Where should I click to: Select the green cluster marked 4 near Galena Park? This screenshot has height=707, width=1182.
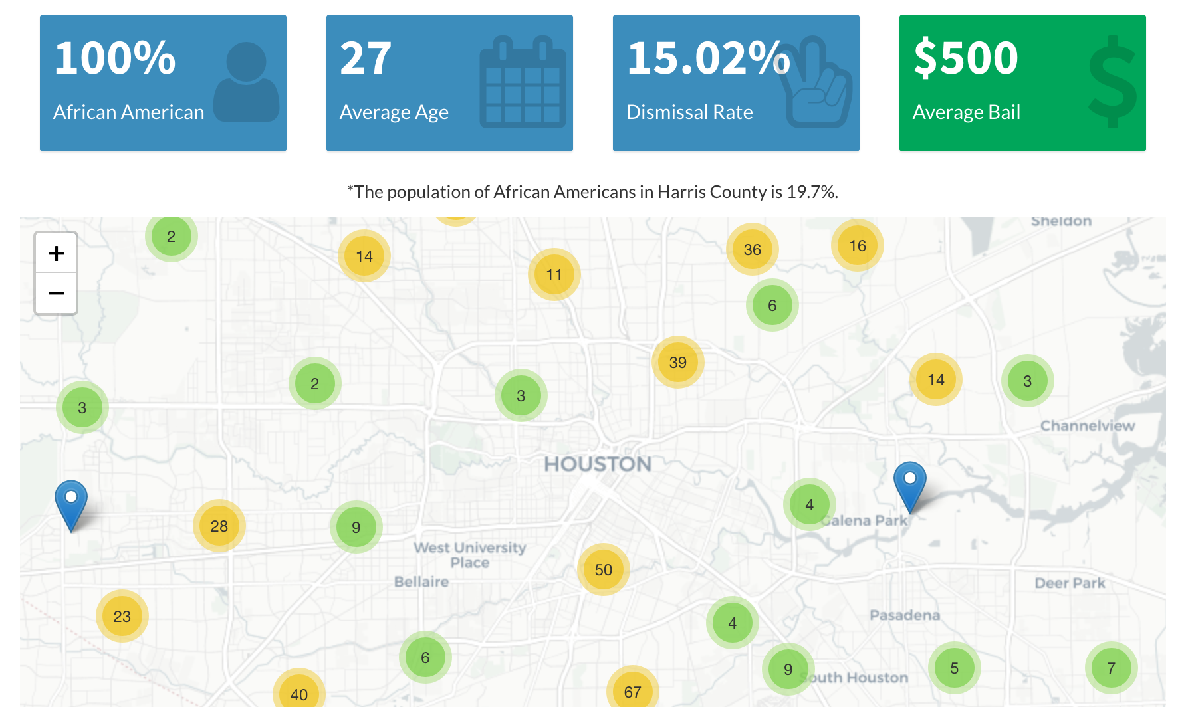809,504
